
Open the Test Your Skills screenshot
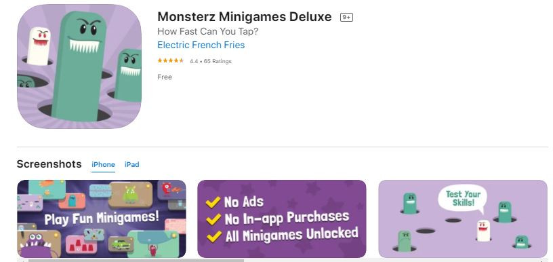coord(463,219)
